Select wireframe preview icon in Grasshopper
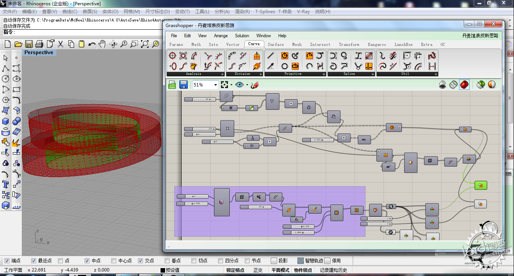Screen dimensions: 514x276 (x=453, y=85)
